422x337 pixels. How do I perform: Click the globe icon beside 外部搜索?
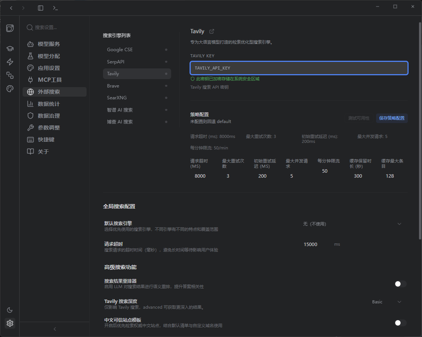(x=30, y=92)
